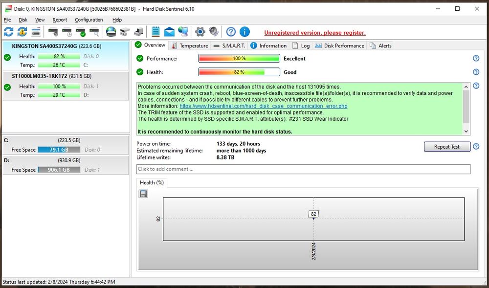
Task: Click the Performance 100 % gradient bar
Action: 239,58
